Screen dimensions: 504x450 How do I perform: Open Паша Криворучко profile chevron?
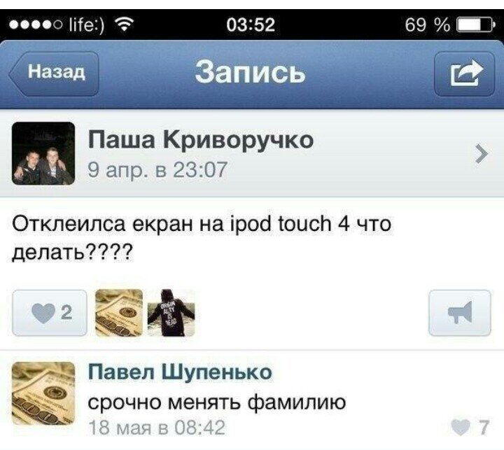pos(481,154)
